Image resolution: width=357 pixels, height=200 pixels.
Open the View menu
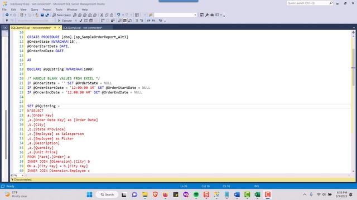(x=23, y=9)
